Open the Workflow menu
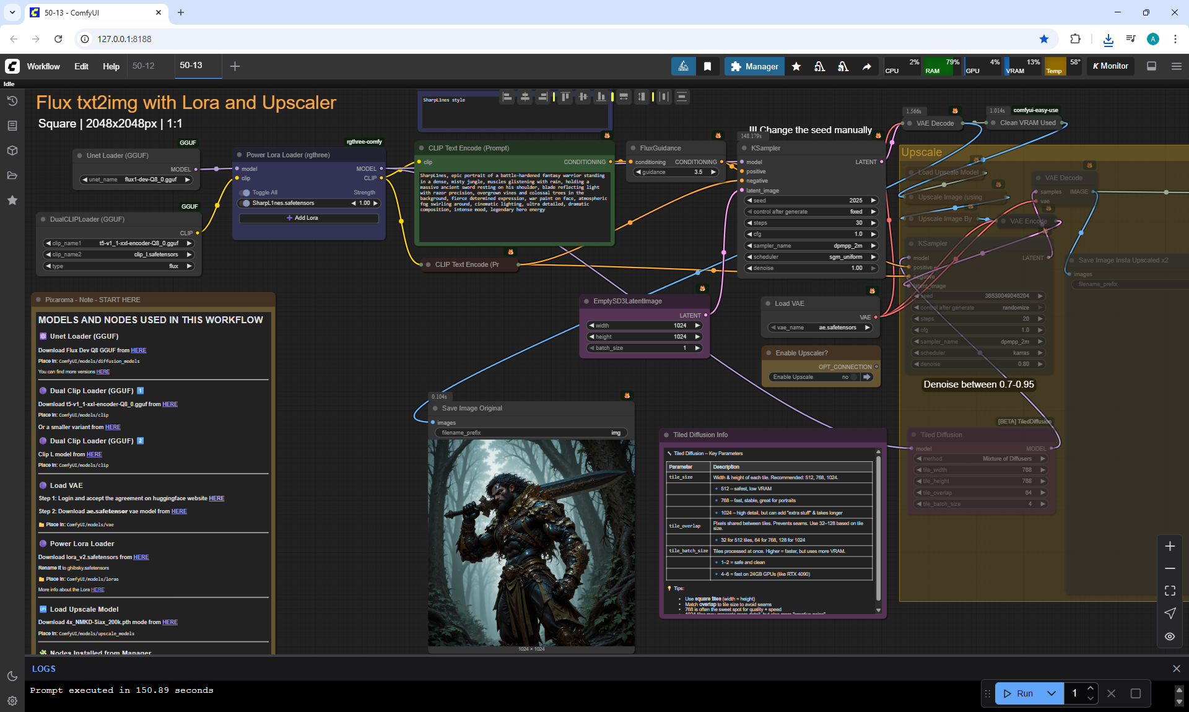Image resolution: width=1189 pixels, height=712 pixels. 43,66
